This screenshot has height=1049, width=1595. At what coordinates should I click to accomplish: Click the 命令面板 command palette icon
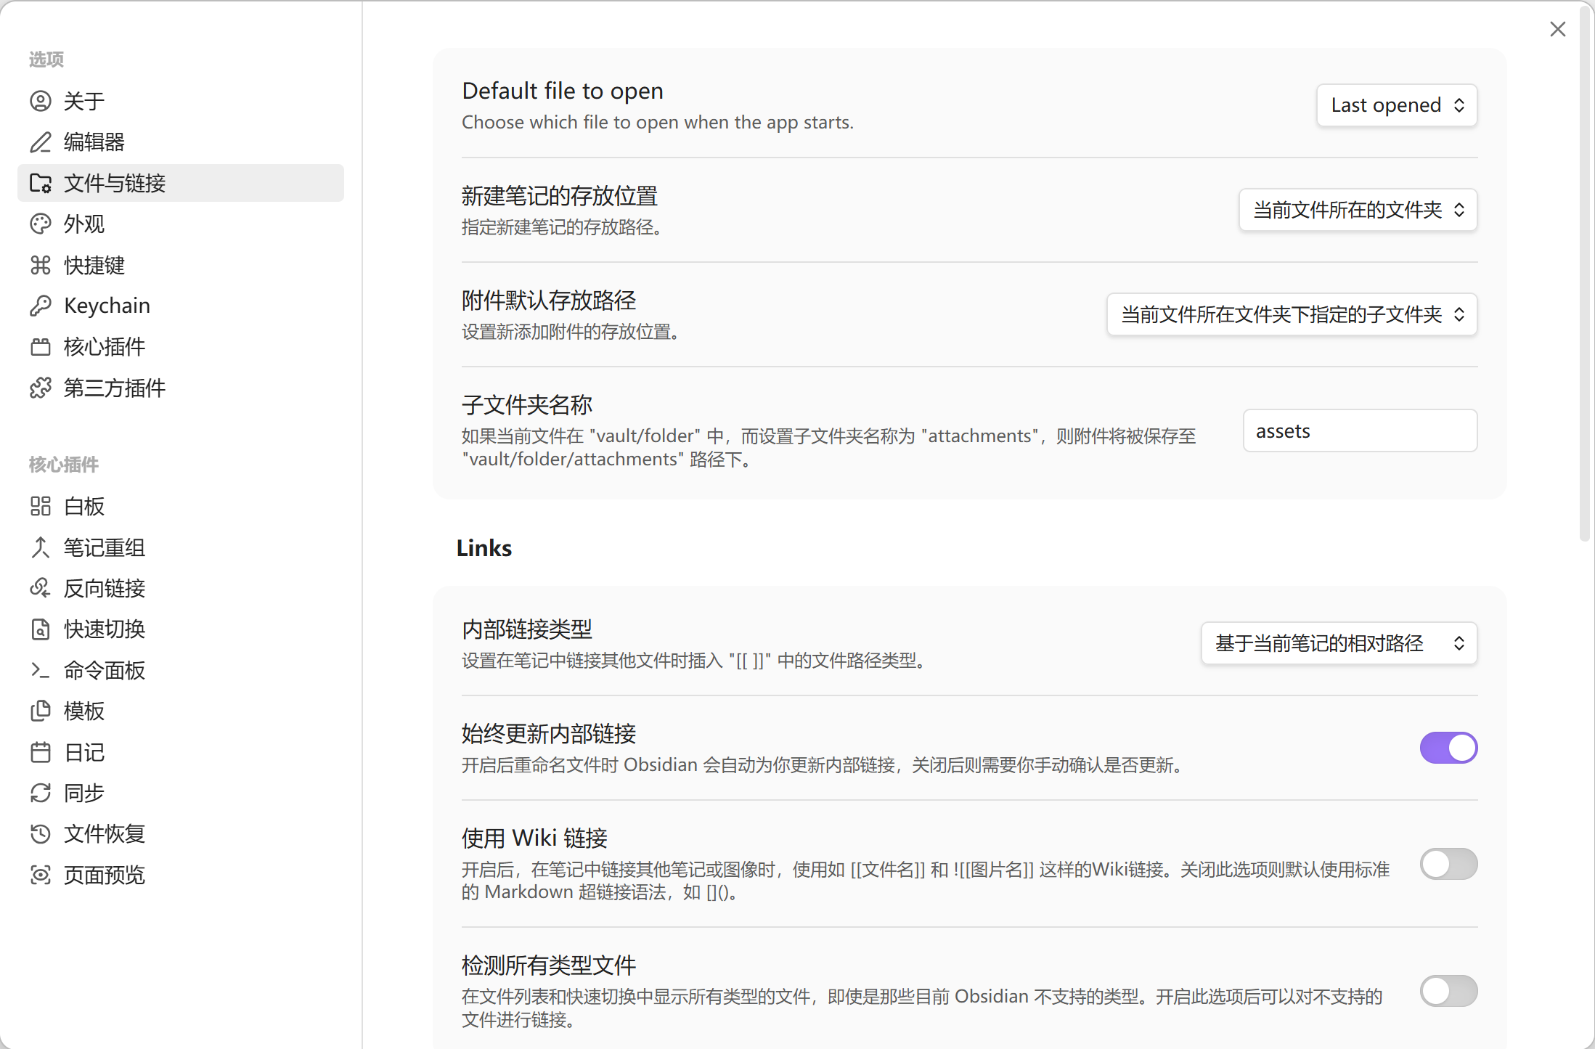pos(41,670)
